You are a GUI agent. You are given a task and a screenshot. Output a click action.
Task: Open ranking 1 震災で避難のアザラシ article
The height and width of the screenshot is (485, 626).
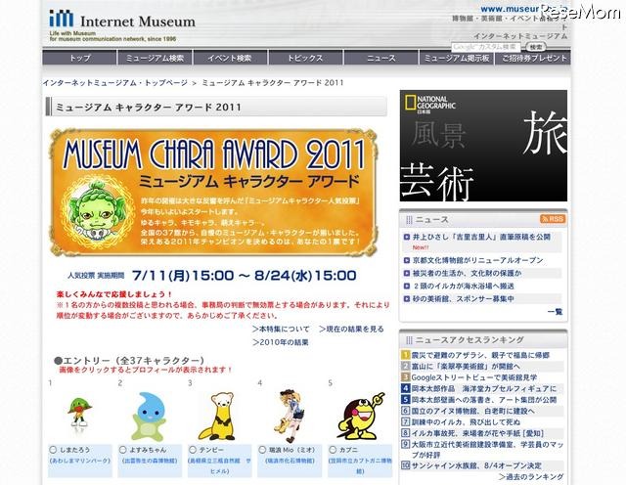click(x=480, y=355)
